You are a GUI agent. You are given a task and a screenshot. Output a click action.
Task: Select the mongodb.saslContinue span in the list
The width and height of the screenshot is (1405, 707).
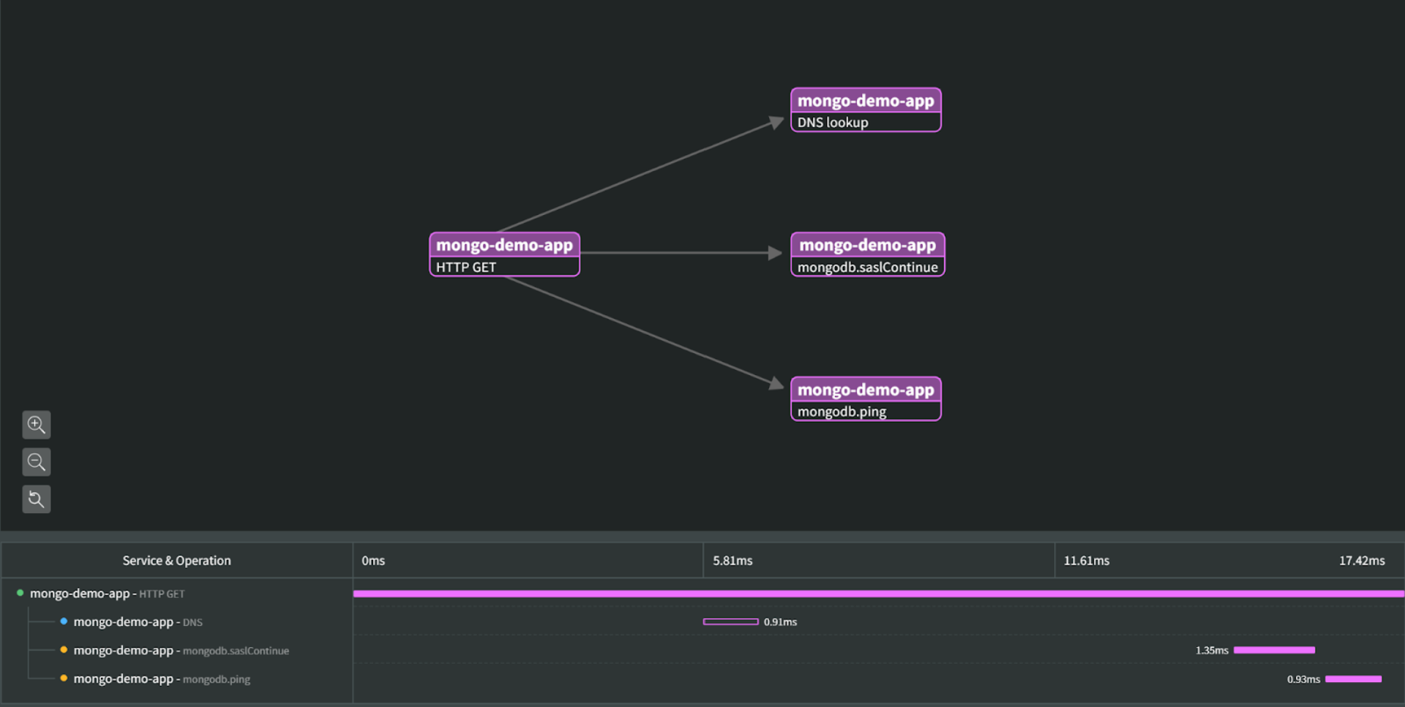[x=181, y=651]
